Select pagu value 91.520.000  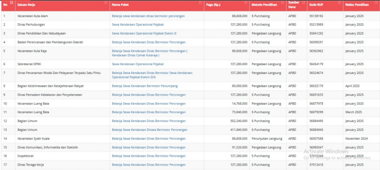(x=240, y=147)
